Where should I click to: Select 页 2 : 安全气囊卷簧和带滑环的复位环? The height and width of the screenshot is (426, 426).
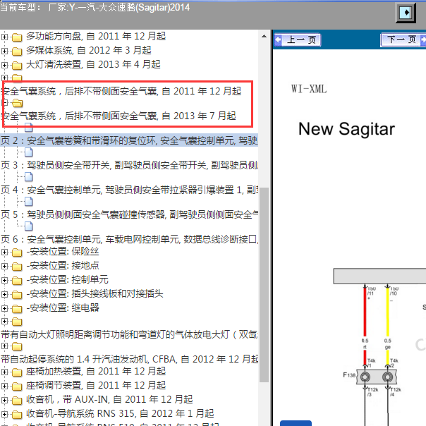click(x=129, y=140)
